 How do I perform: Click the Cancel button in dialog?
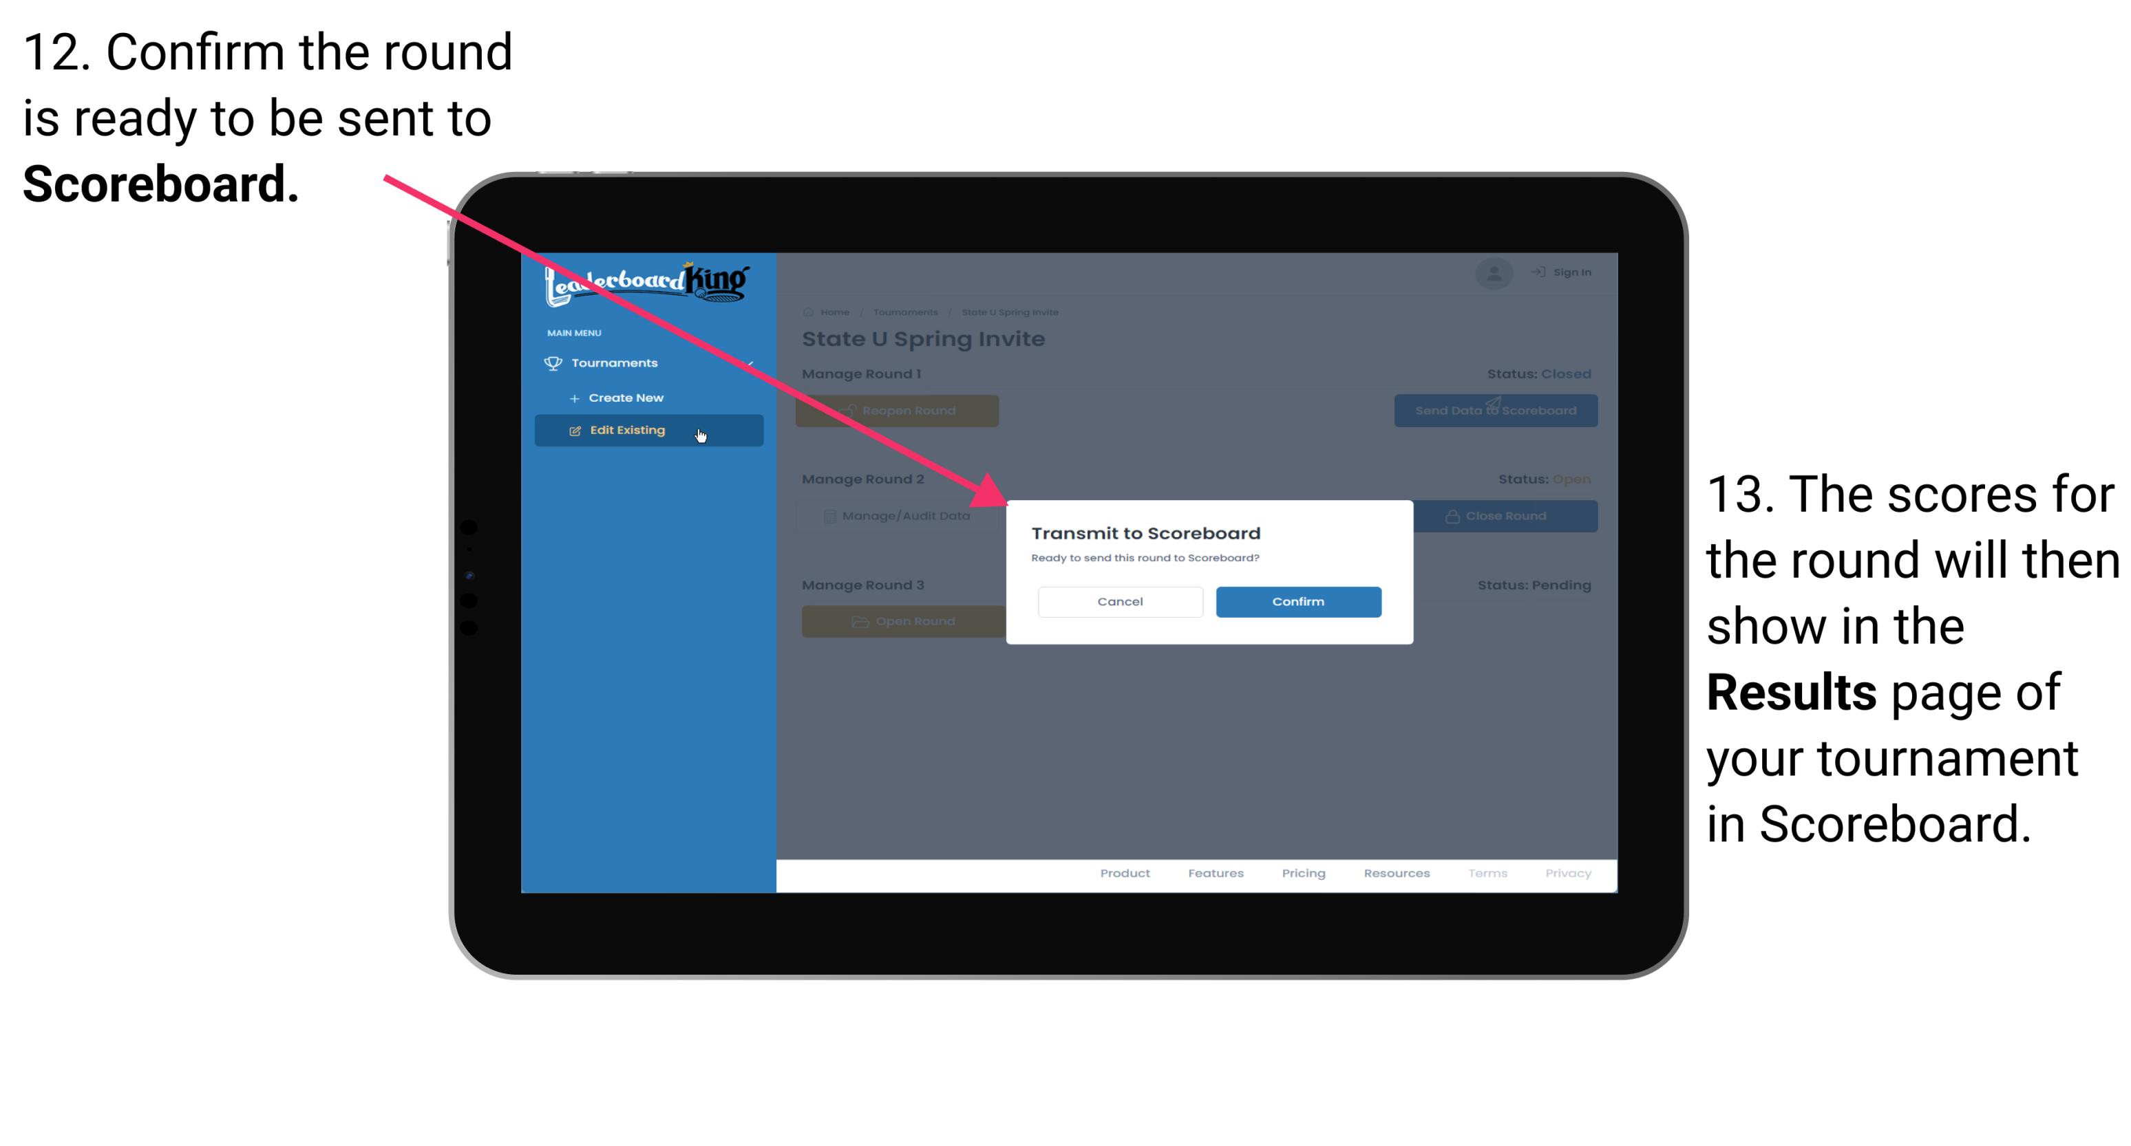[1120, 600]
